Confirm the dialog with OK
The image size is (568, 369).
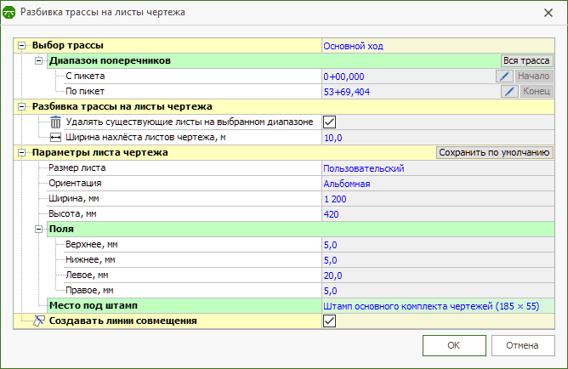click(x=454, y=345)
